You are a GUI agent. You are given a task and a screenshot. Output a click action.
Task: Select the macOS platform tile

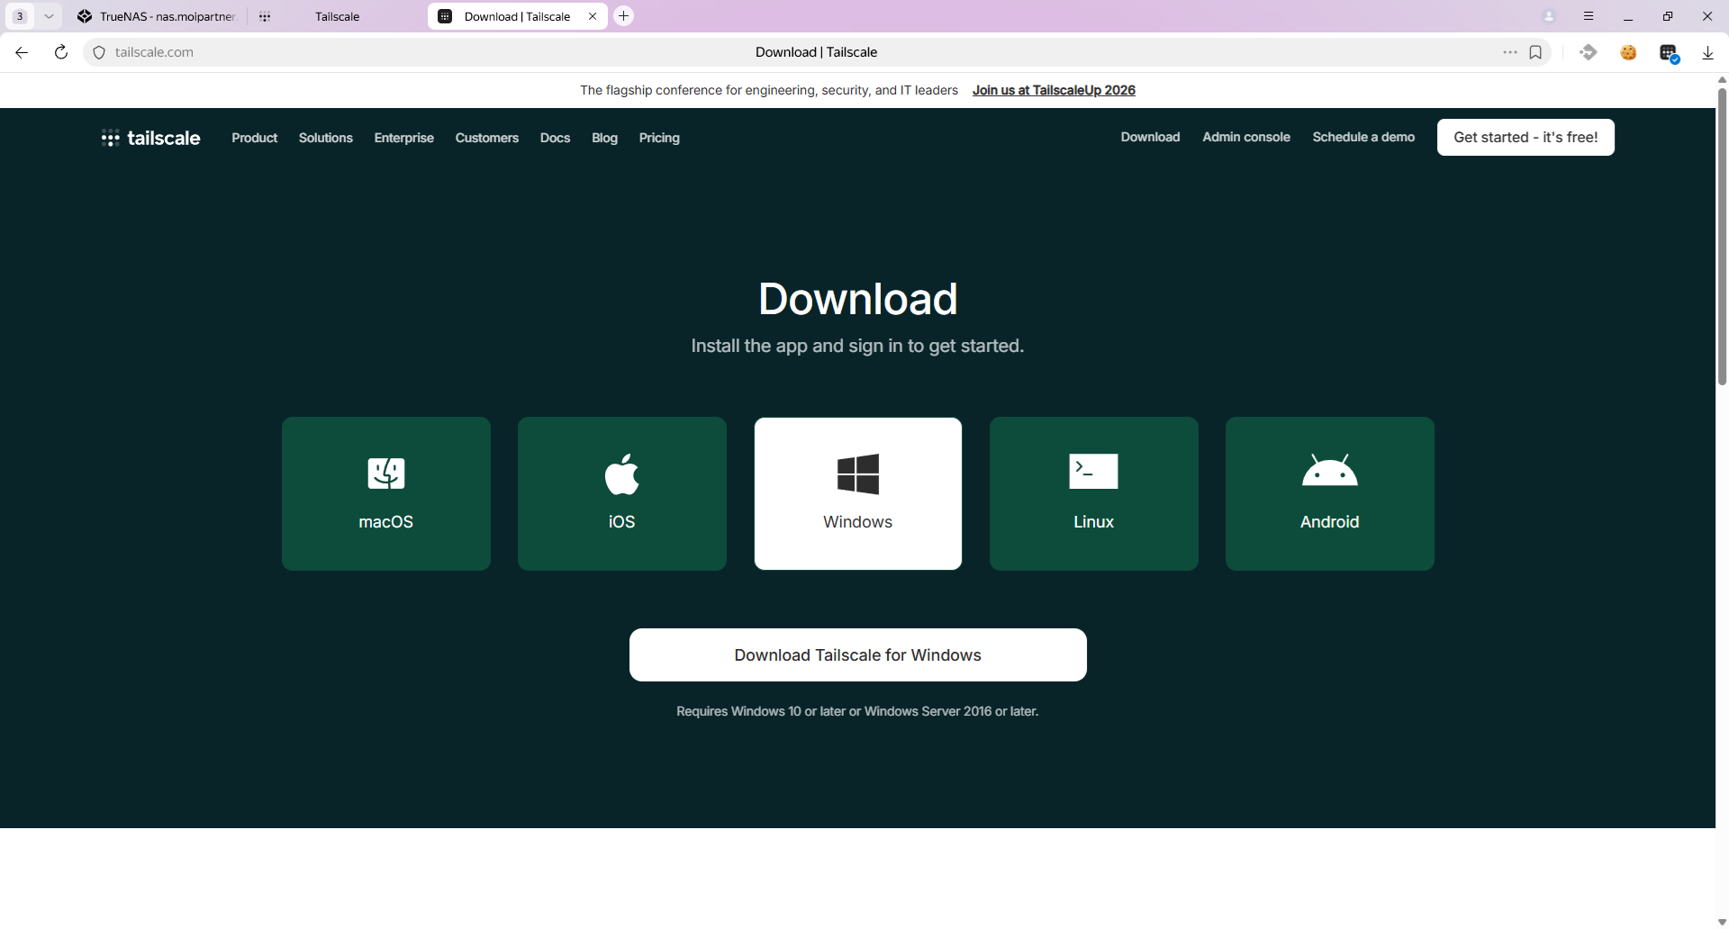click(385, 493)
